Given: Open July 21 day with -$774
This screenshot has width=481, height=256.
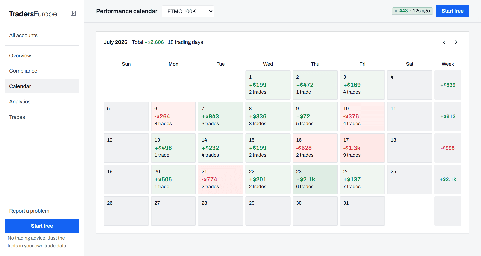Looking at the screenshot, I should pos(220,180).
